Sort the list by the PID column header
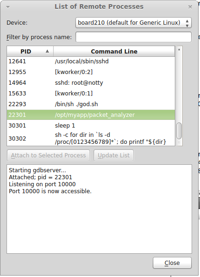Image resolution: width=200 pixels, height=277 pixels. (x=30, y=51)
